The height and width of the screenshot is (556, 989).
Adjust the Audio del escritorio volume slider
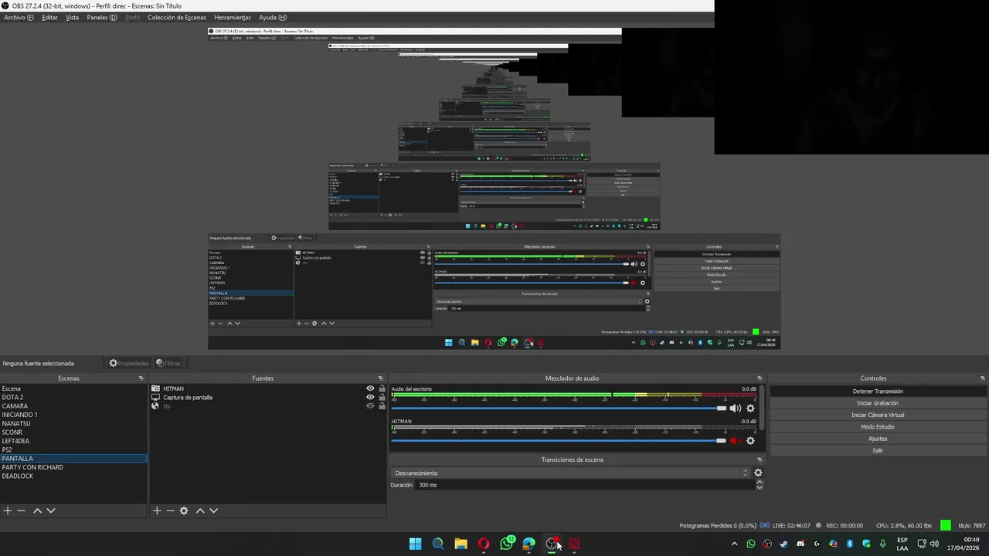(x=559, y=409)
